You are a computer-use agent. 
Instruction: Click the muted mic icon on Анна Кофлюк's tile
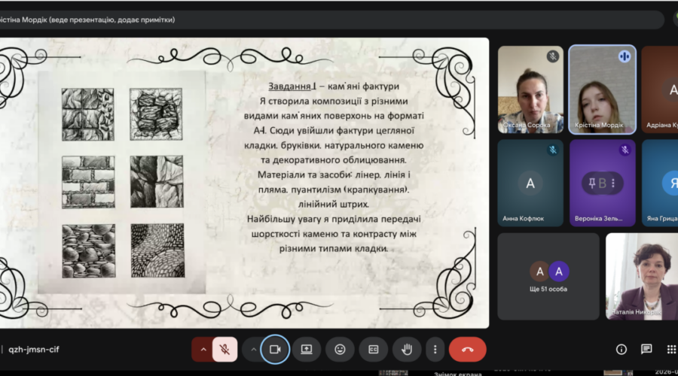[x=552, y=150]
